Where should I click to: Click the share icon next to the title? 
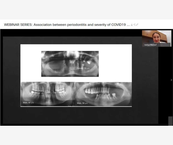pyautogui.click(x=134, y=25)
